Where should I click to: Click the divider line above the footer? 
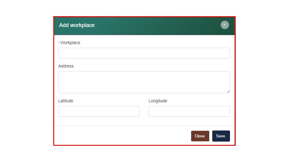(144, 126)
